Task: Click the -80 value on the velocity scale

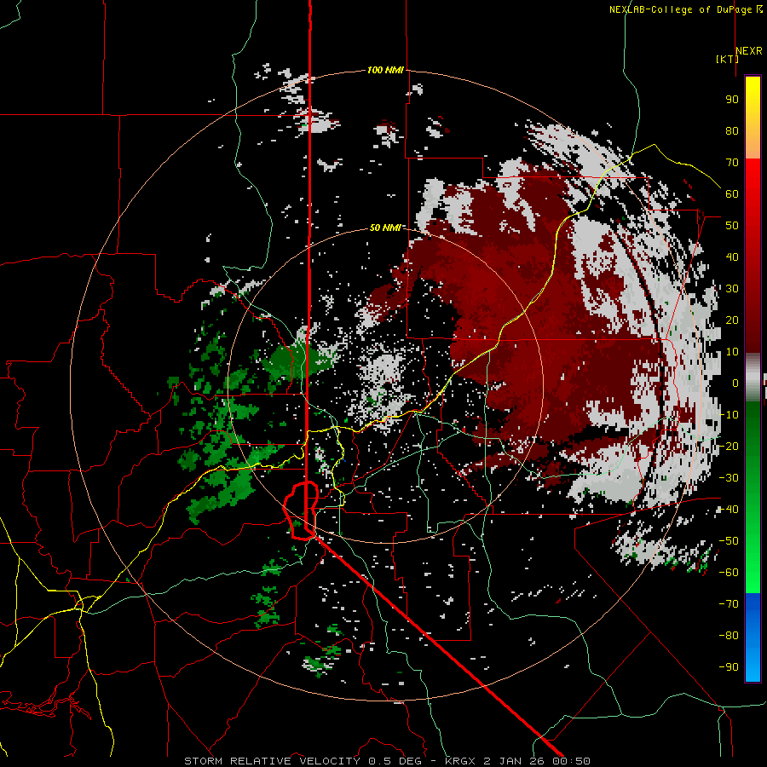Action: pyautogui.click(x=729, y=636)
